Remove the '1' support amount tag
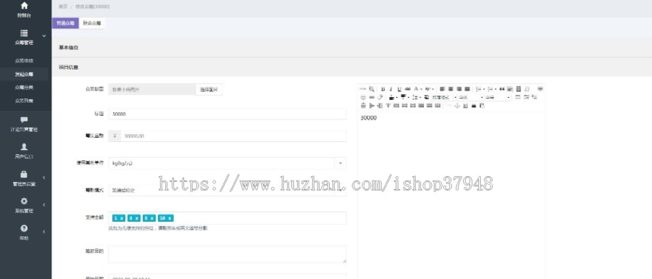652x279 pixels. pyautogui.click(x=122, y=218)
